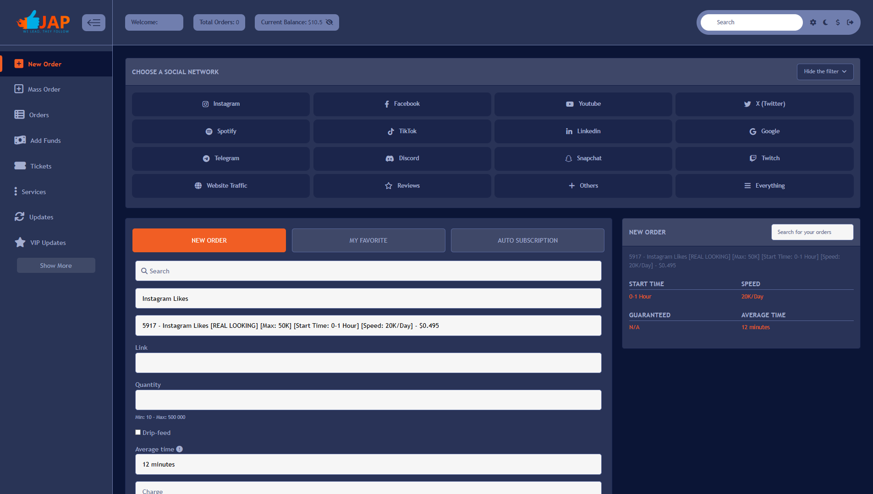
Task: Collapse filter with Hide the filter dropdown
Action: tap(825, 71)
